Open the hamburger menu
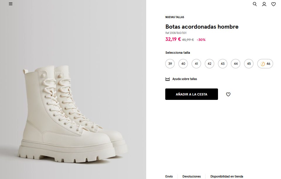The image size is (281, 179). click(x=11, y=4)
